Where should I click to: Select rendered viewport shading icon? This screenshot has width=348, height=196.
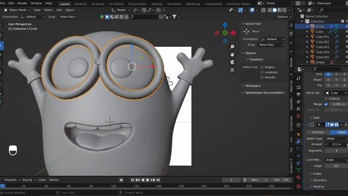click(x=284, y=10)
